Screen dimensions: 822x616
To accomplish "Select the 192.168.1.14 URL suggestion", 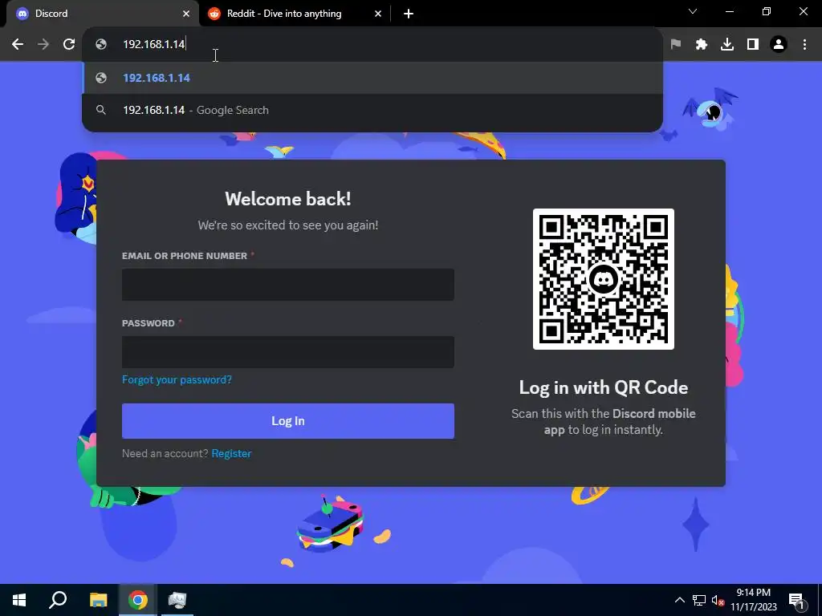I will (x=372, y=78).
